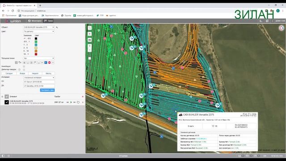Toggle the select-all tracks checkbox in header

coord(7,97)
